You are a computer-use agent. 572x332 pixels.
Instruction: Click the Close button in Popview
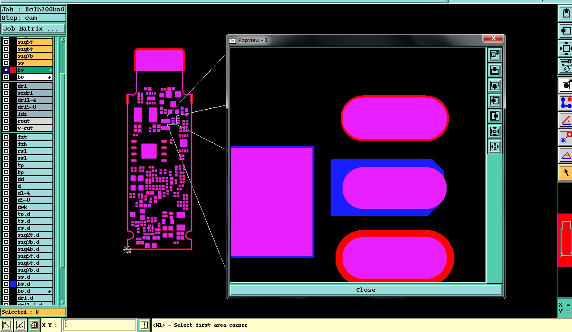click(x=365, y=290)
